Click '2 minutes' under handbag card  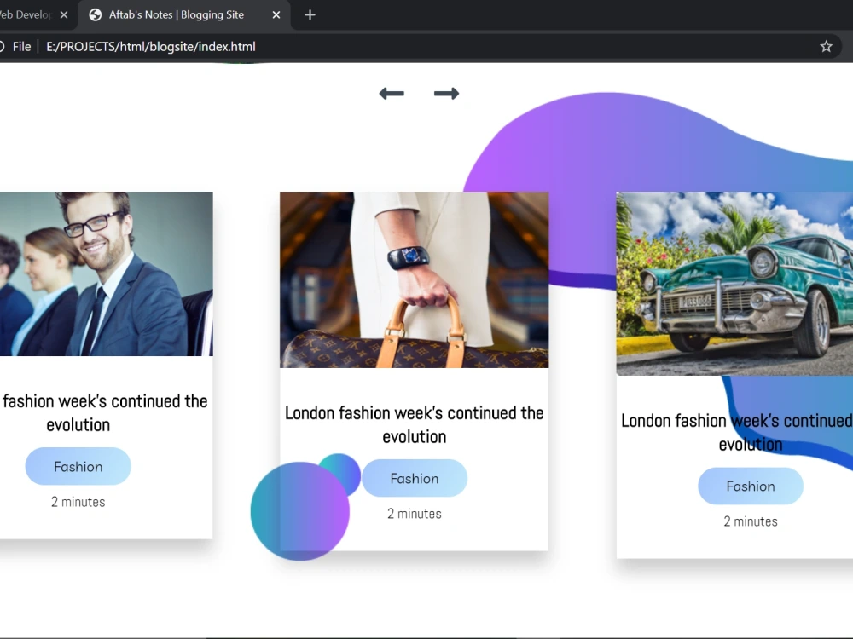coord(414,514)
